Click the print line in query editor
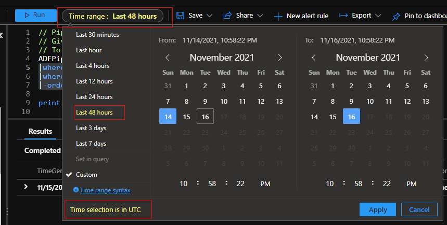447x225 pixels. (x=49, y=103)
